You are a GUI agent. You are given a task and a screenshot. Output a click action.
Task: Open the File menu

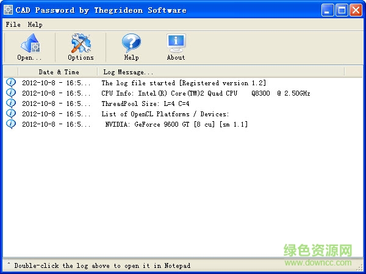13,24
